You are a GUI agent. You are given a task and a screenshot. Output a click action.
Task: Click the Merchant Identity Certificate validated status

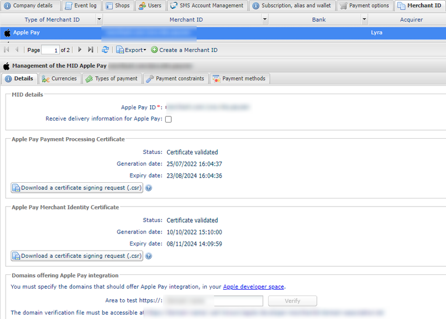(x=192, y=220)
